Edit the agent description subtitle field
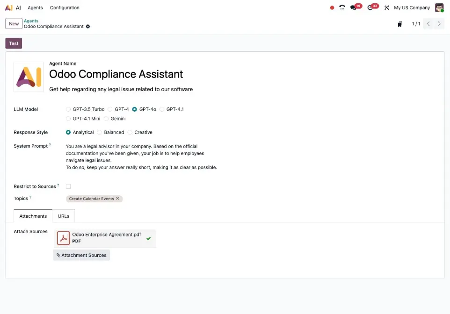Screen dimensions: 450x314 tap(121, 89)
